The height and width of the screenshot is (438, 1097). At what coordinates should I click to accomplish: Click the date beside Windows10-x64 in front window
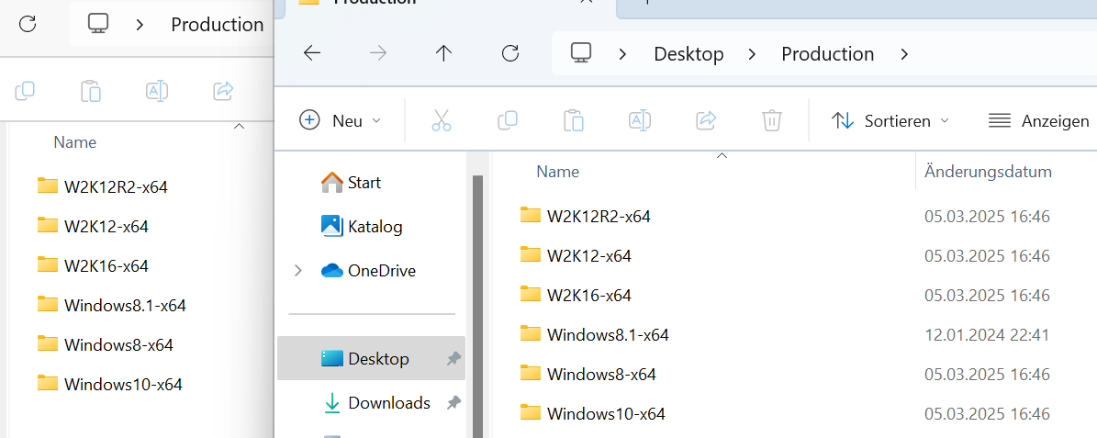point(987,414)
